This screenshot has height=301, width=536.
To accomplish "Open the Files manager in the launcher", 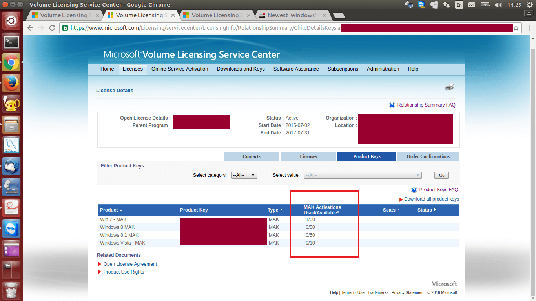I will [x=11, y=125].
